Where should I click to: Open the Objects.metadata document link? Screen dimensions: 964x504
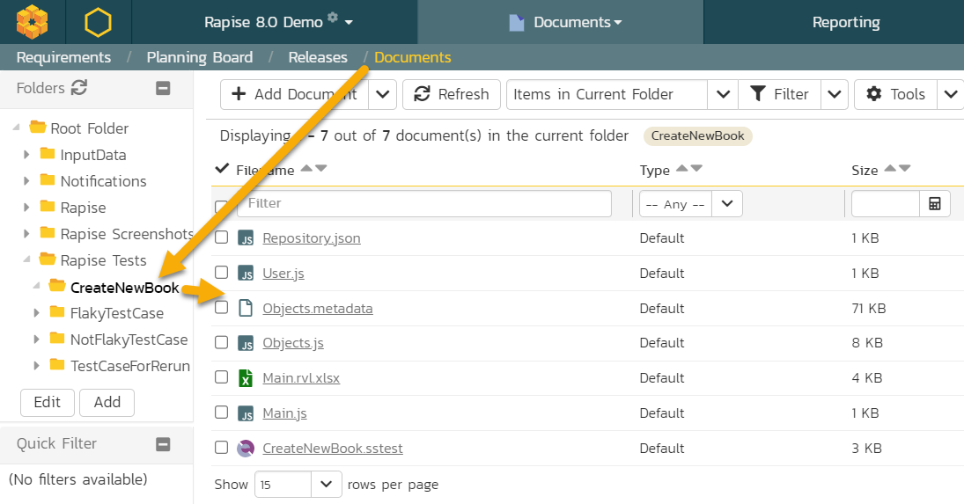tap(318, 308)
